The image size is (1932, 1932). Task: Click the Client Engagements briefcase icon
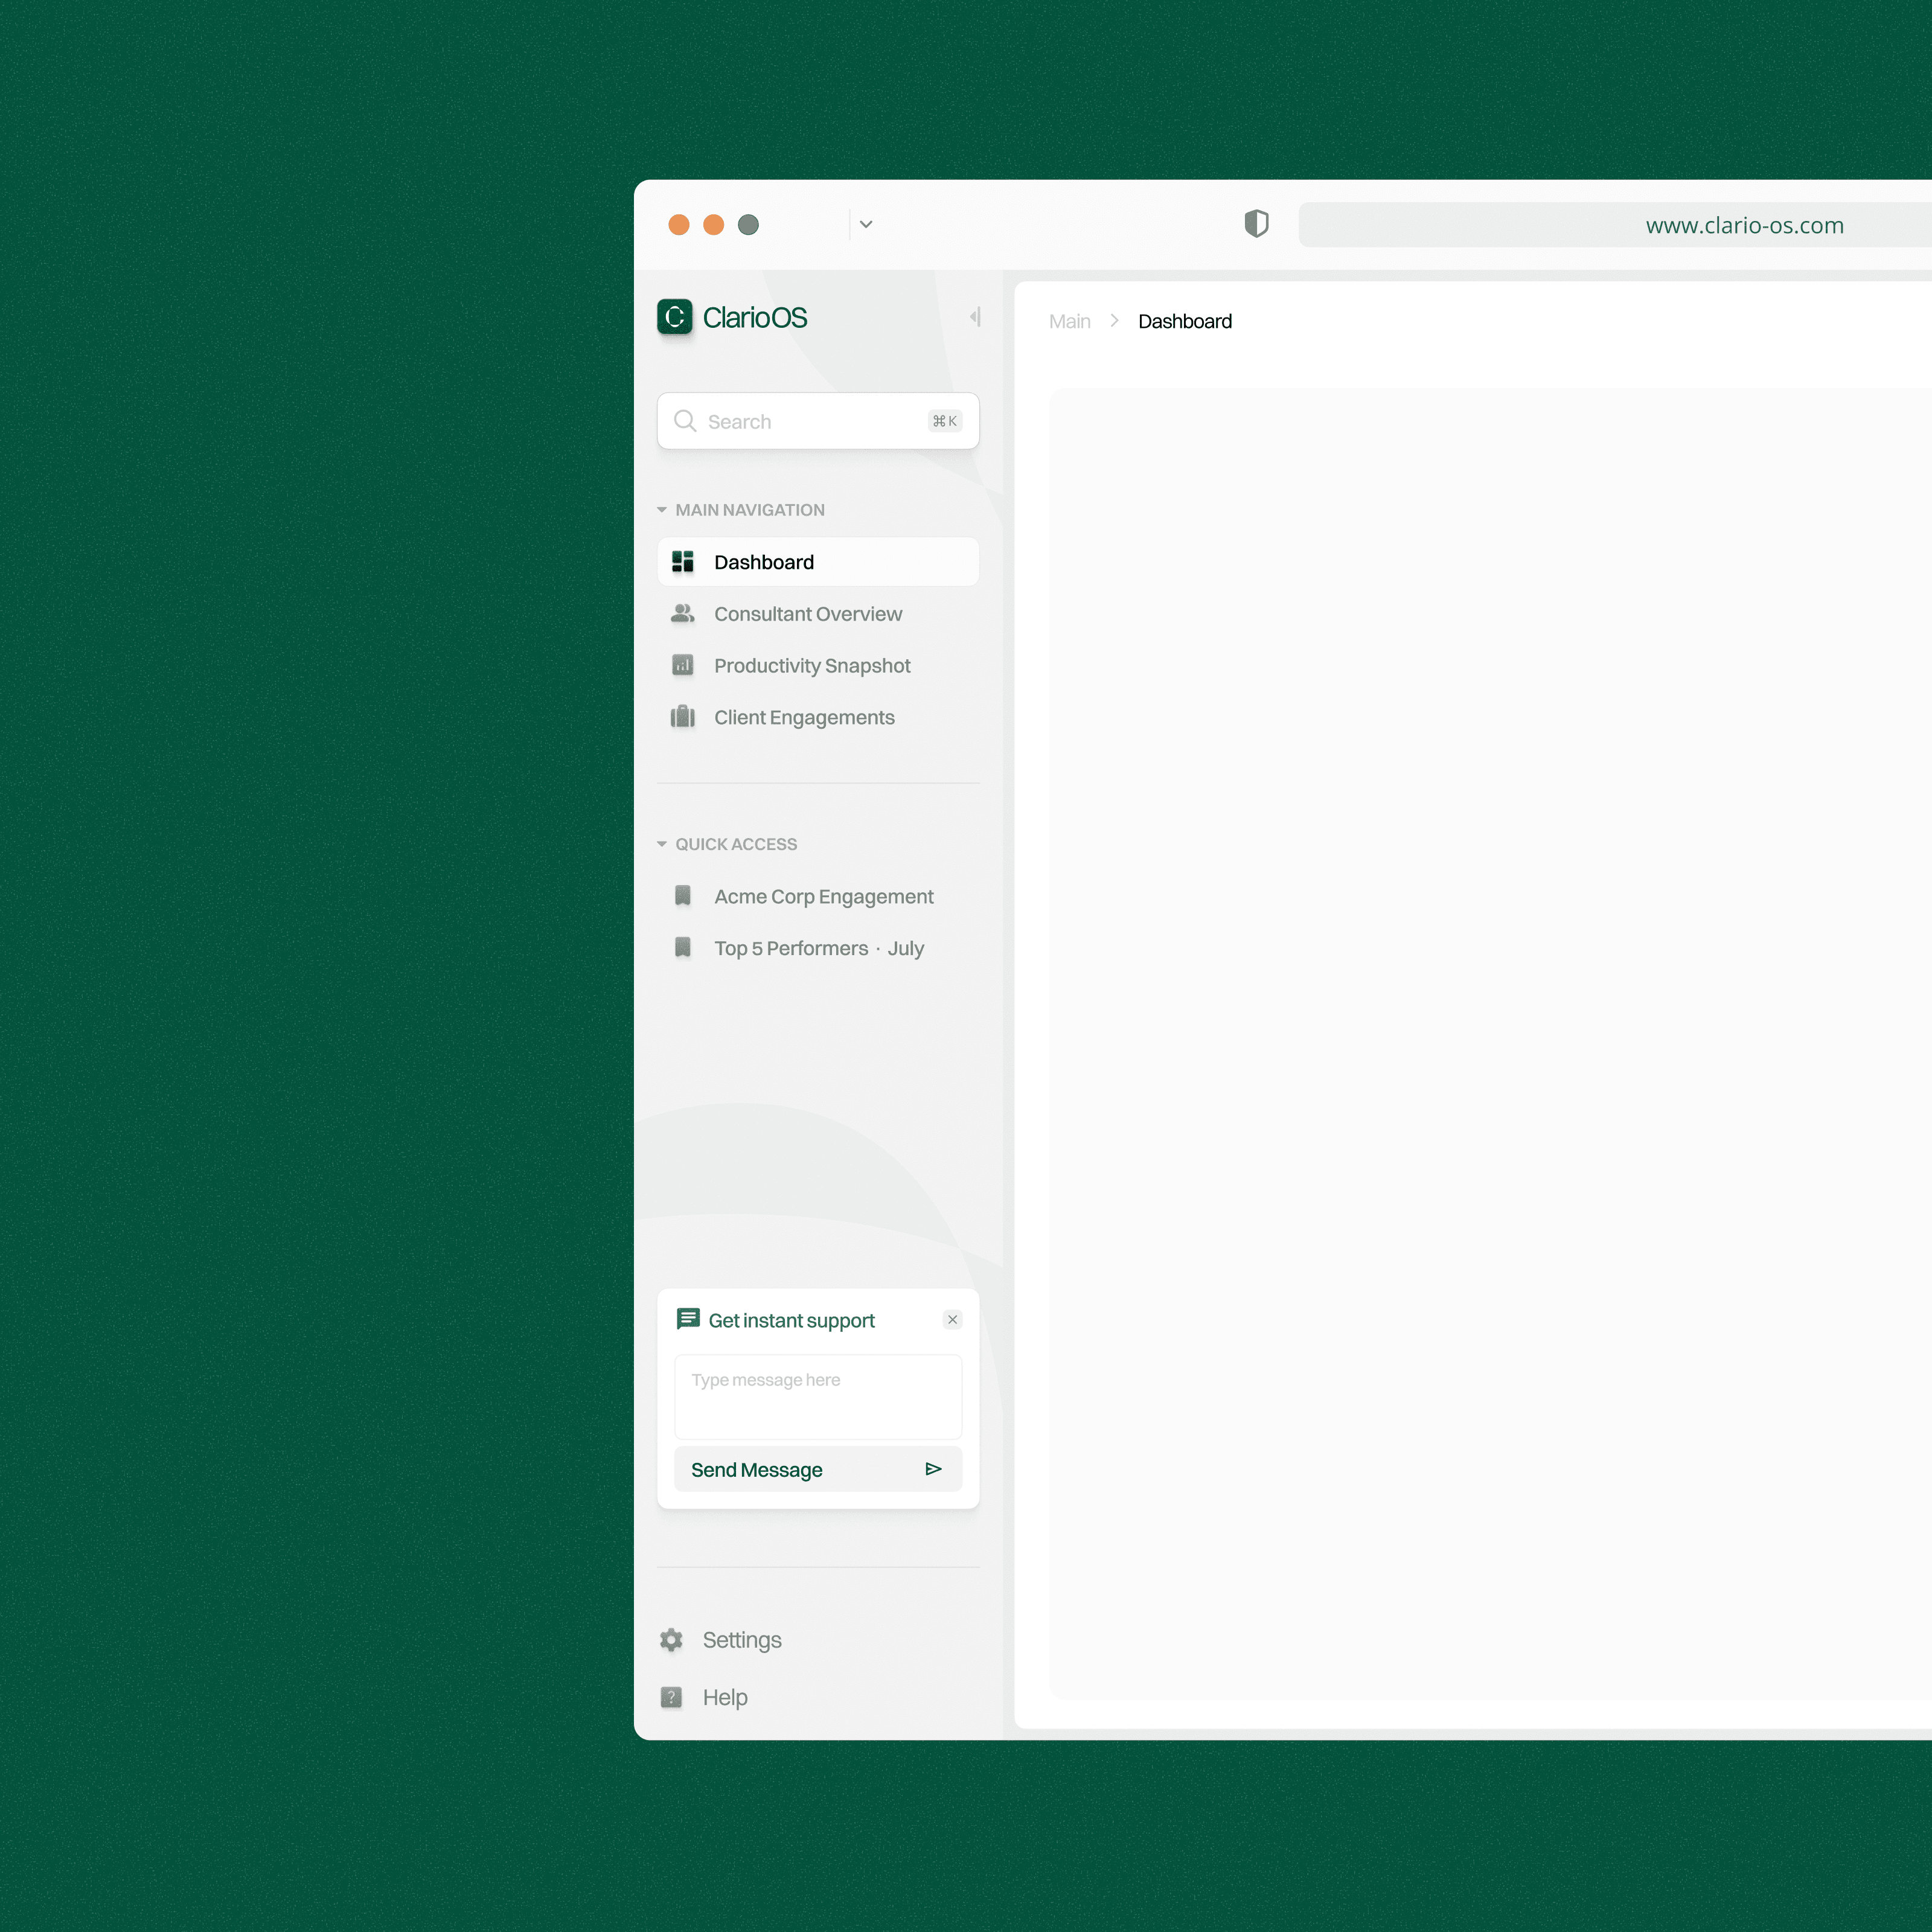tap(682, 717)
